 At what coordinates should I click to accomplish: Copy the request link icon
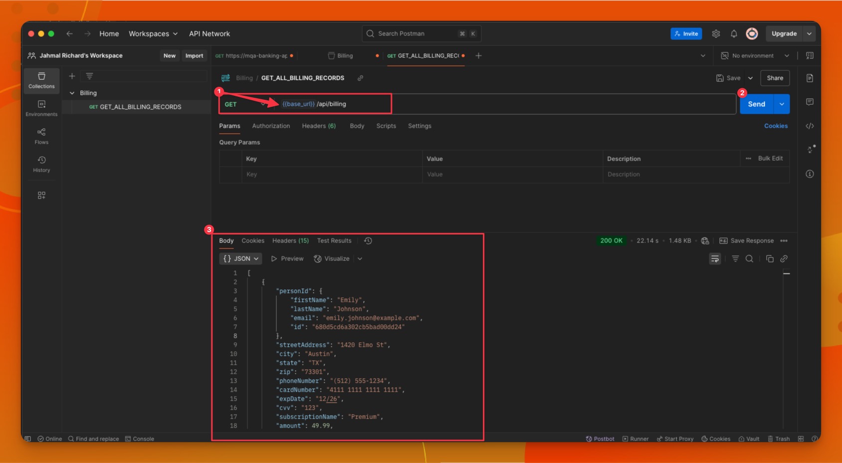coord(360,78)
